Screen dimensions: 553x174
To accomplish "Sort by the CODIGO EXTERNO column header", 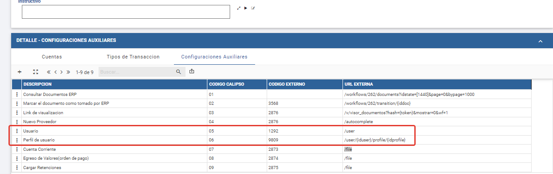I will pyautogui.click(x=304, y=84).
